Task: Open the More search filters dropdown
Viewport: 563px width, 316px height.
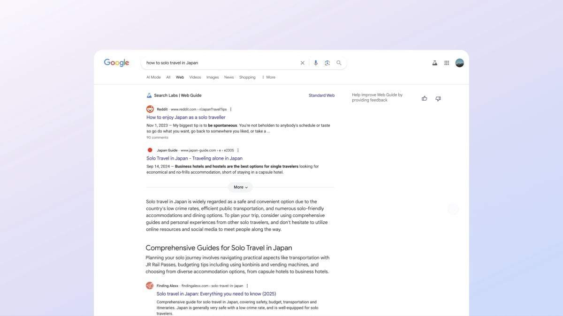Action: [x=269, y=77]
